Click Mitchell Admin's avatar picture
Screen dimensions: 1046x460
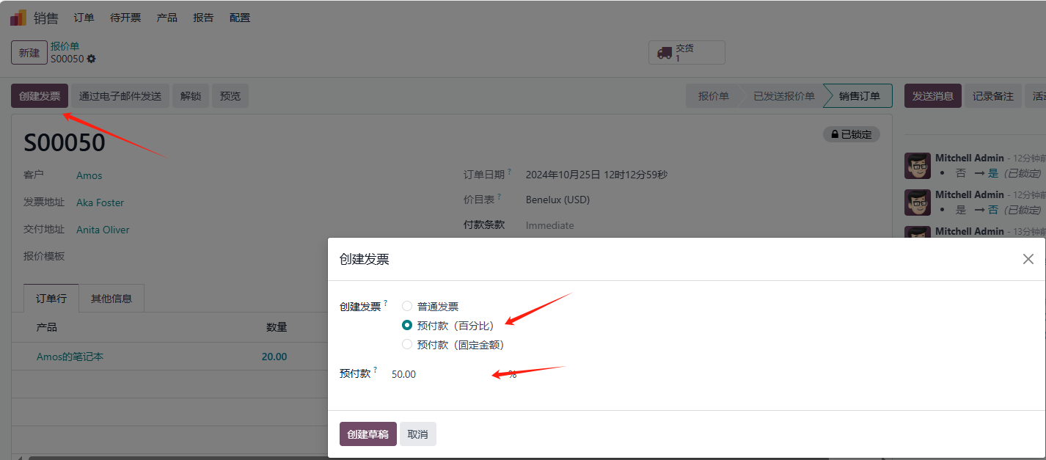click(917, 166)
